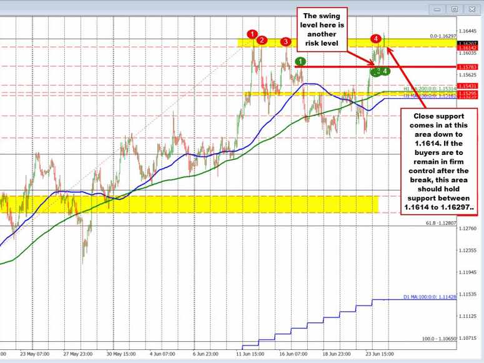Maximize the chart window
484x363 pixels.
(x=455, y=9)
